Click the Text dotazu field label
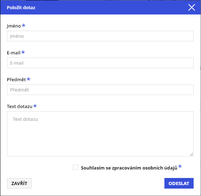This screenshot has height=196, width=201. coord(20,107)
